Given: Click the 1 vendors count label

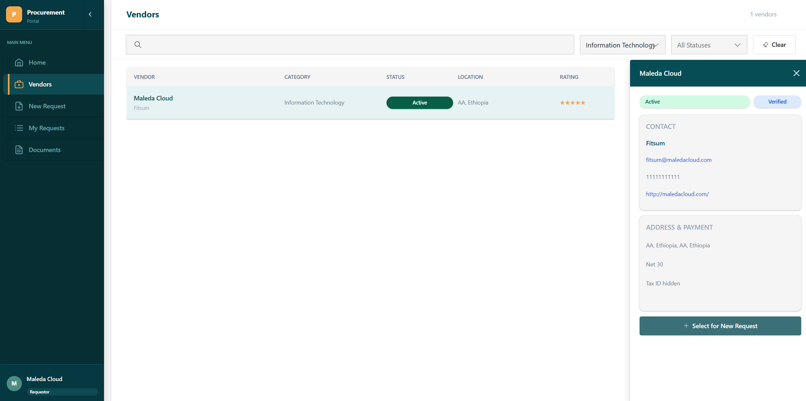Looking at the screenshot, I should [763, 14].
